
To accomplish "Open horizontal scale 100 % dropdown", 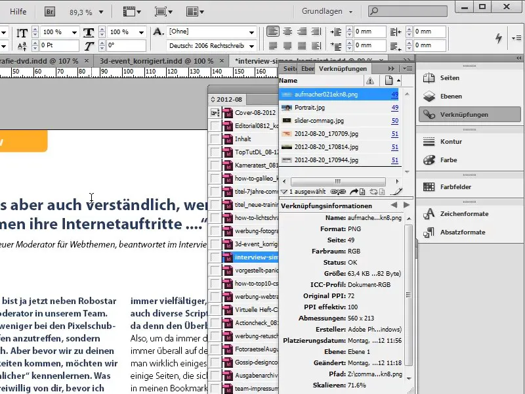I will coord(141,32).
